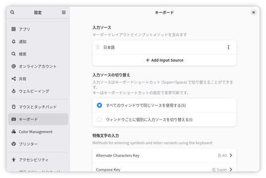Click the 右 Alt value text
The image size is (266, 178).
222,155
